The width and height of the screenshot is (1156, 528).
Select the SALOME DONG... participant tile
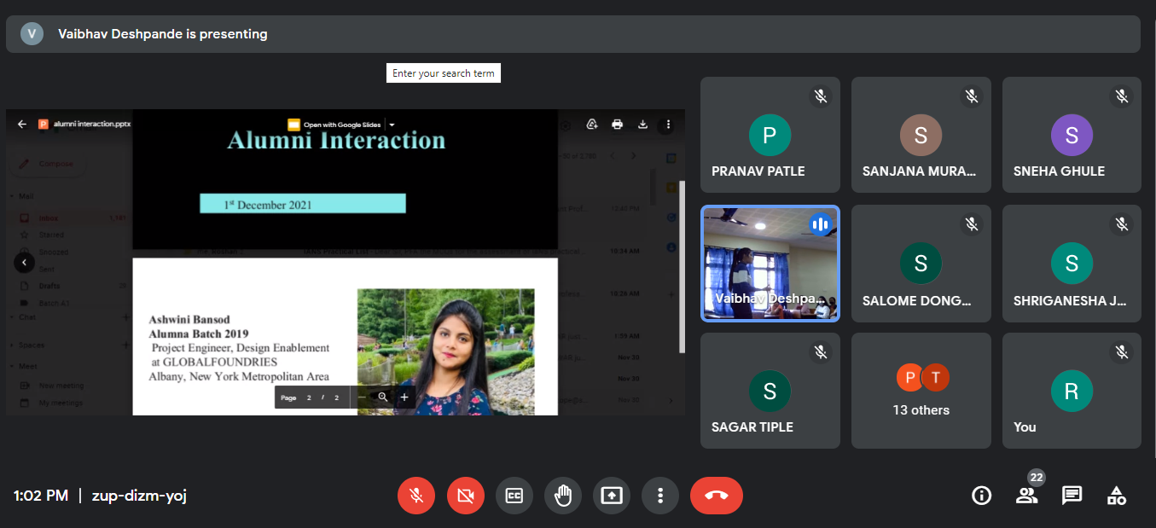coord(921,263)
